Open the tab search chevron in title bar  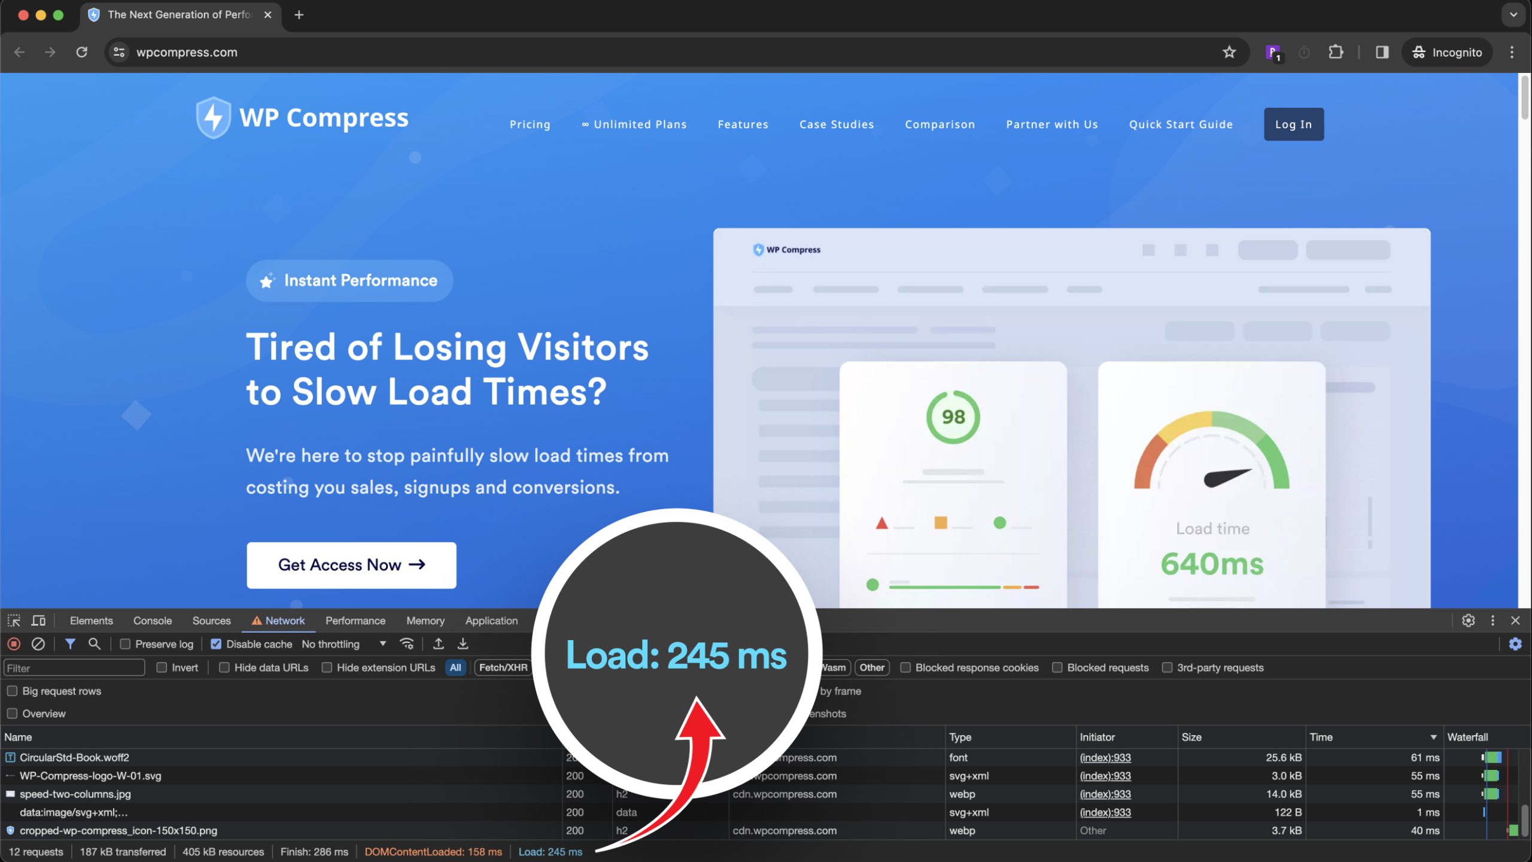click(1513, 15)
